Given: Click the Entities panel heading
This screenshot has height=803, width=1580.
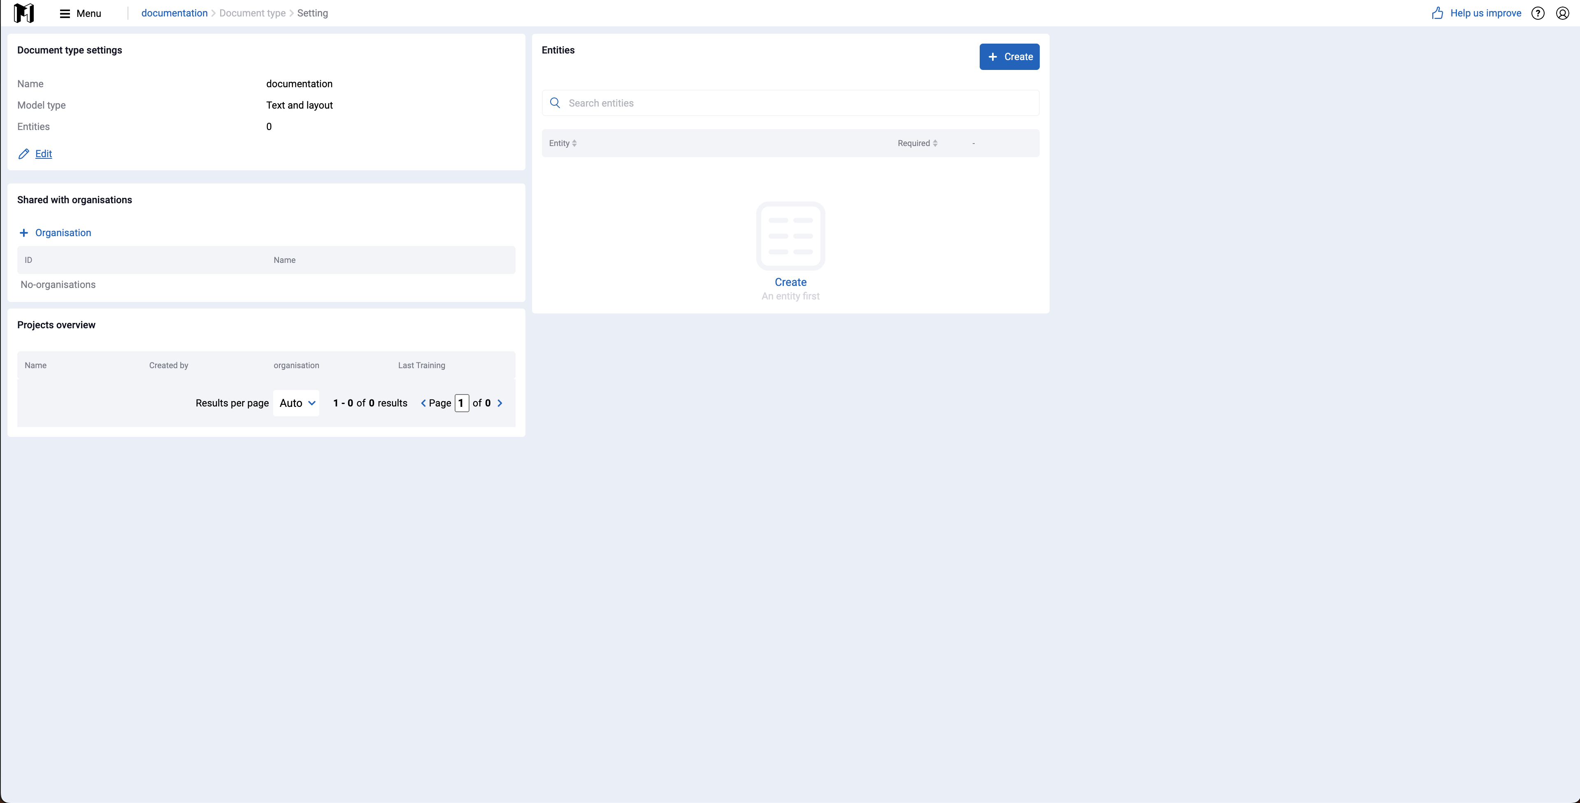Looking at the screenshot, I should coord(558,50).
